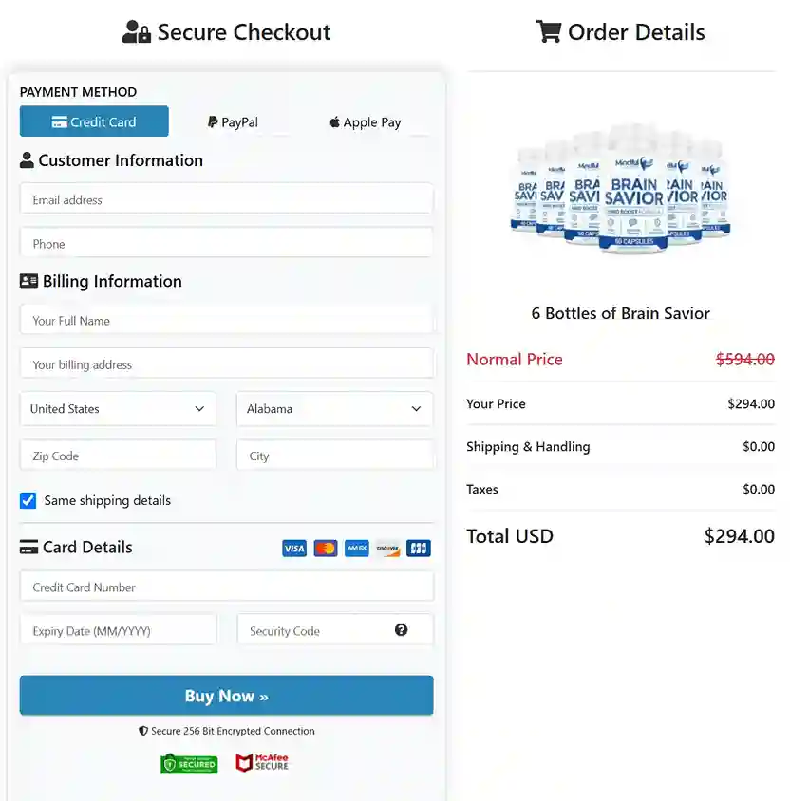Click the McAfee Secure badge
The image size is (790, 801).
pos(261,762)
